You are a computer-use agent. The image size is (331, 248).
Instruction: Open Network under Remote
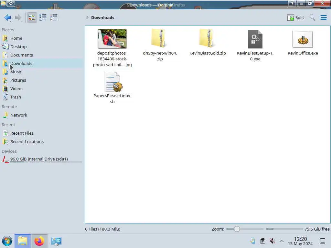pos(41,115)
